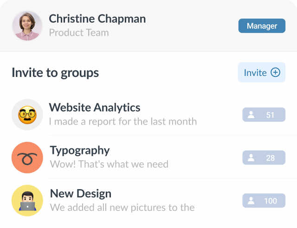Screen dimensions: 297x228
Task: Click the Christine Chapman name text
Action: [x=97, y=19]
